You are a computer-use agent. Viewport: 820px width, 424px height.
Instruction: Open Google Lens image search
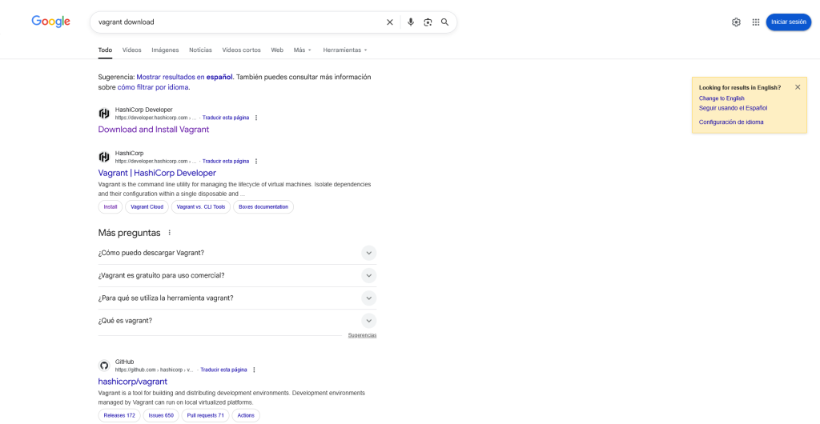[x=428, y=22]
